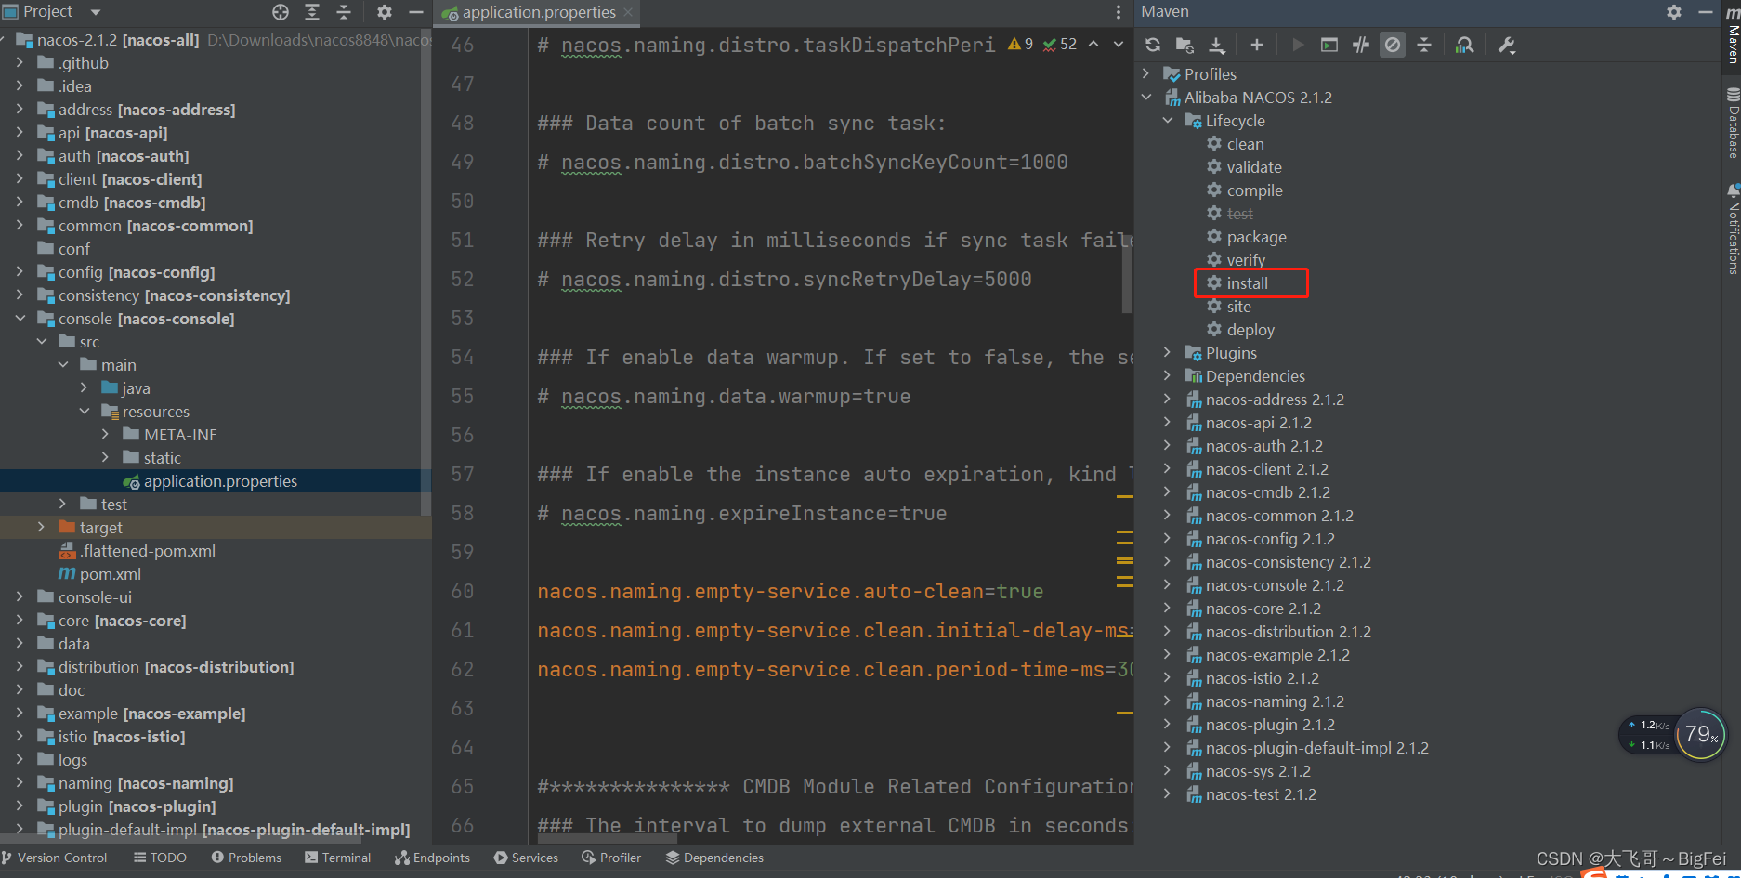The image size is (1741, 878).
Task: Select the META-INF folder
Action: [179, 435]
